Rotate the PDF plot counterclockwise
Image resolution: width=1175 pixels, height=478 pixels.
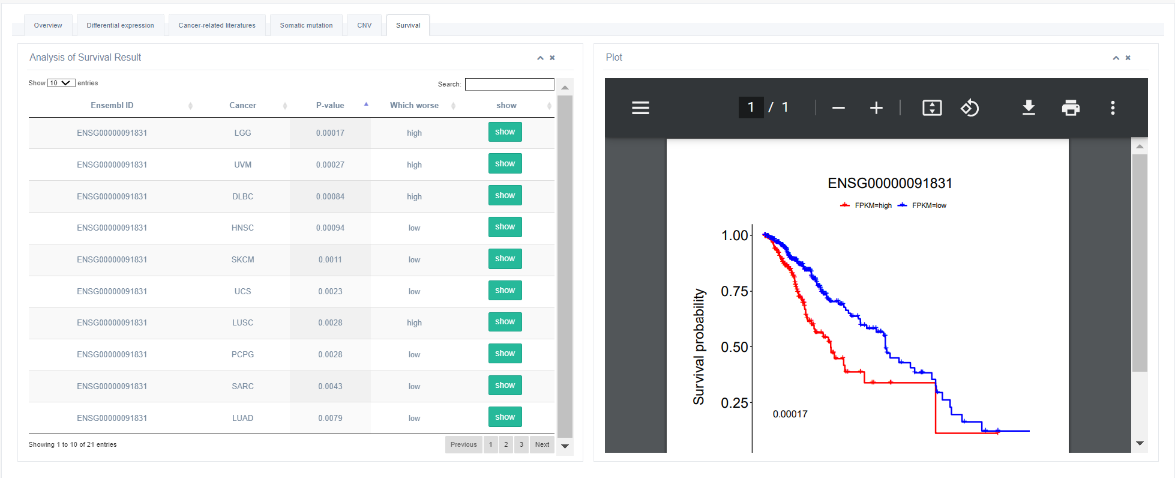970,108
